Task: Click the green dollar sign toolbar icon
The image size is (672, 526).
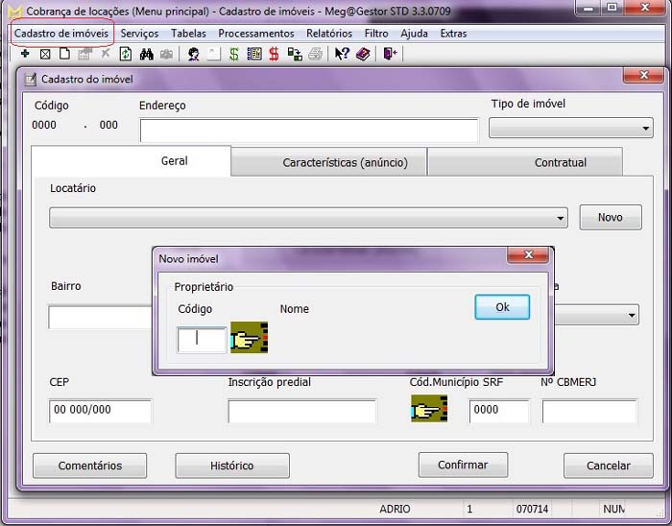Action: [x=233, y=55]
